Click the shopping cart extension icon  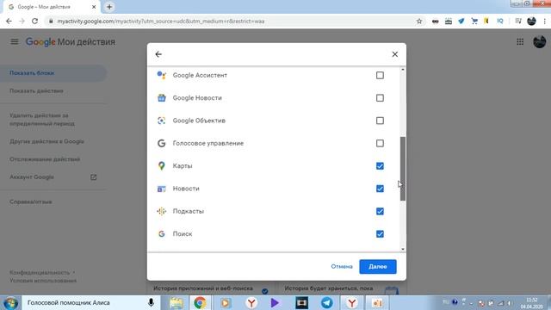474,21
